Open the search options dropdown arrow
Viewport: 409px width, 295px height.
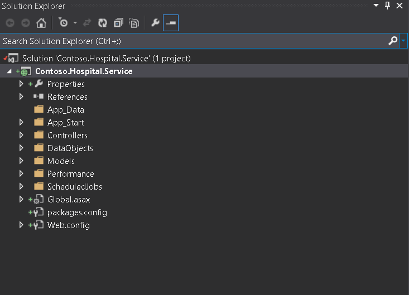coord(403,41)
